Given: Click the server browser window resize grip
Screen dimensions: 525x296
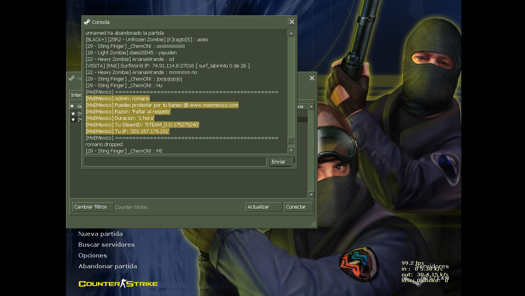Looking at the screenshot, I should (x=313, y=224).
